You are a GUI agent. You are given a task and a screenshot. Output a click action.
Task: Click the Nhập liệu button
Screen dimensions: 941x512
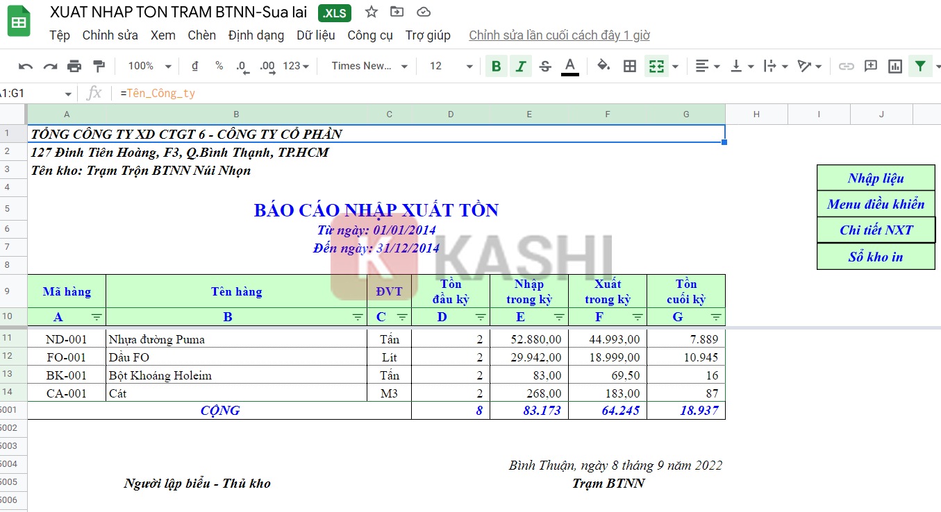point(876,178)
